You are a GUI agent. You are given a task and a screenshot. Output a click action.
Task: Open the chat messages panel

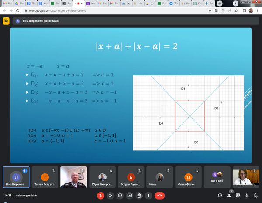click(238, 196)
